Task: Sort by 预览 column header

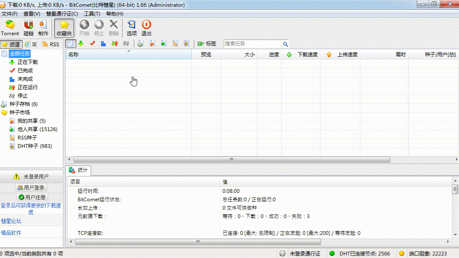Action: tap(206, 55)
